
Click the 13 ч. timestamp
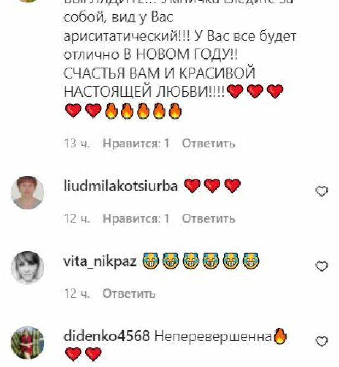[x=77, y=143]
